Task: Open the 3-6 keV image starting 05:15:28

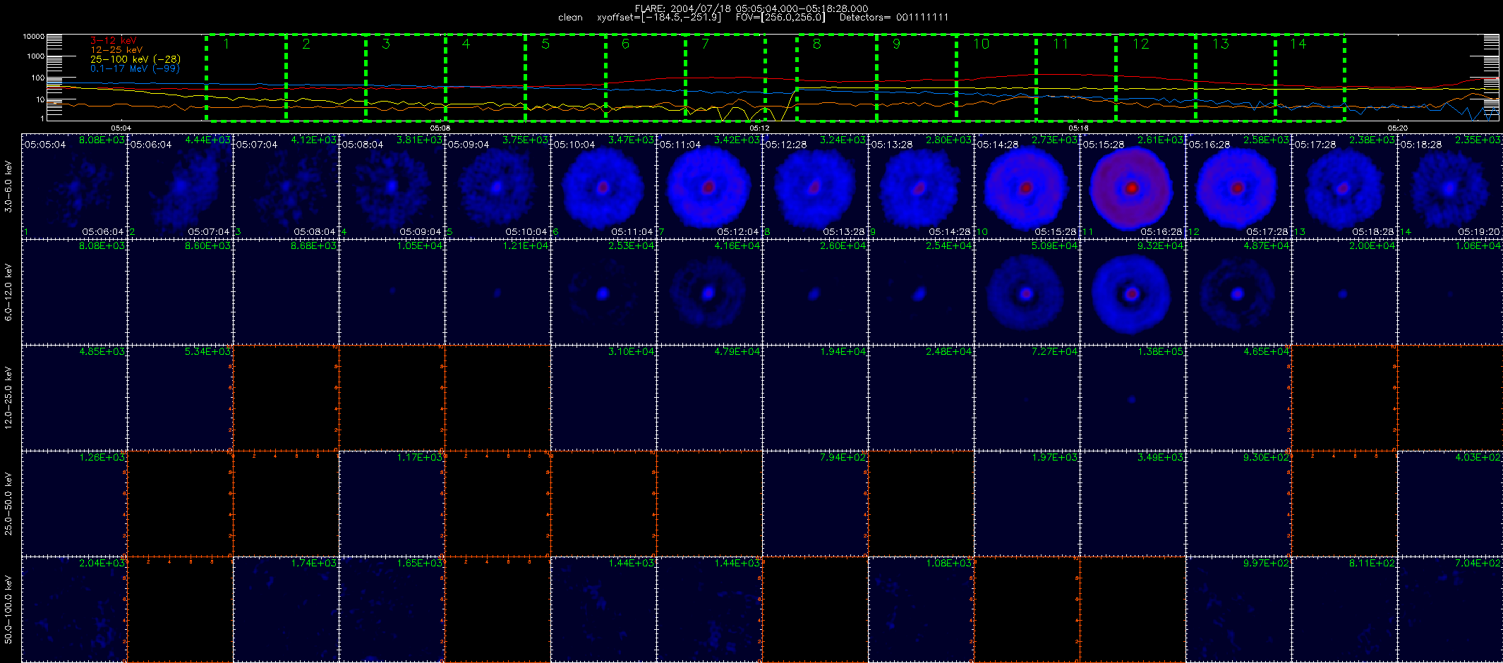Action: [x=1133, y=186]
